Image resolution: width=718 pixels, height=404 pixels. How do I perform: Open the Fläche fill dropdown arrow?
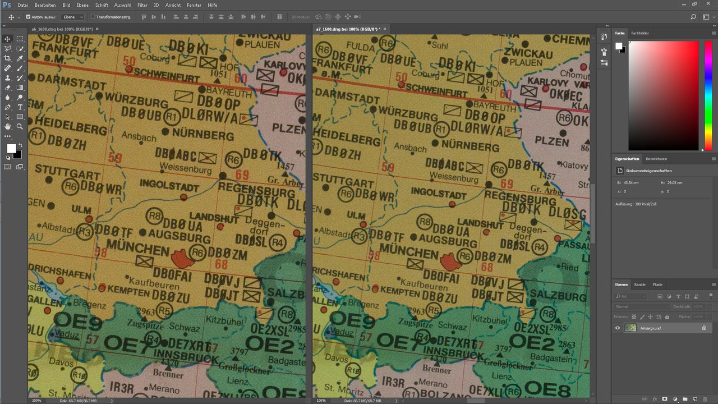(x=709, y=316)
